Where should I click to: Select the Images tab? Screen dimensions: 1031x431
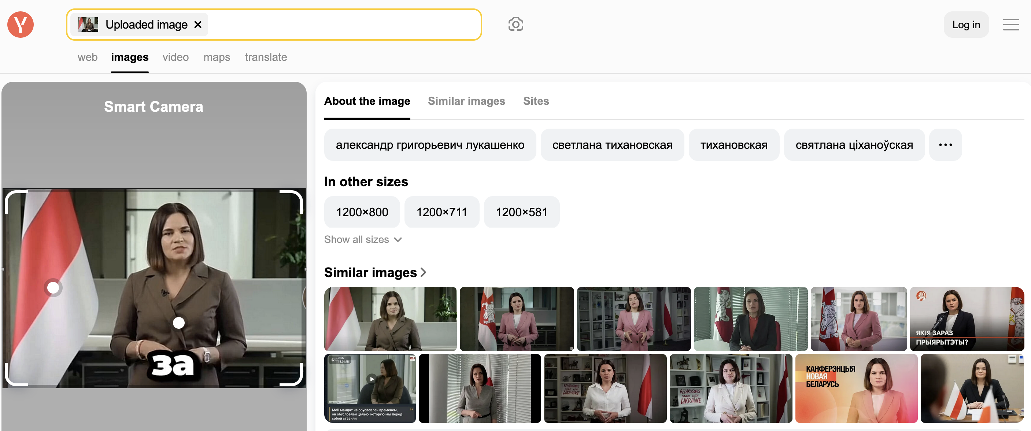(130, 56)
